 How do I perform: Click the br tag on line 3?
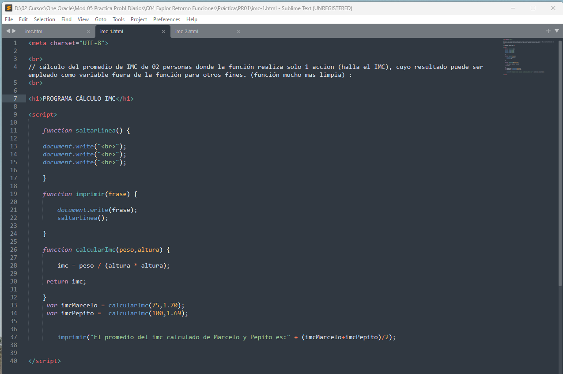(x=35, y=59)
